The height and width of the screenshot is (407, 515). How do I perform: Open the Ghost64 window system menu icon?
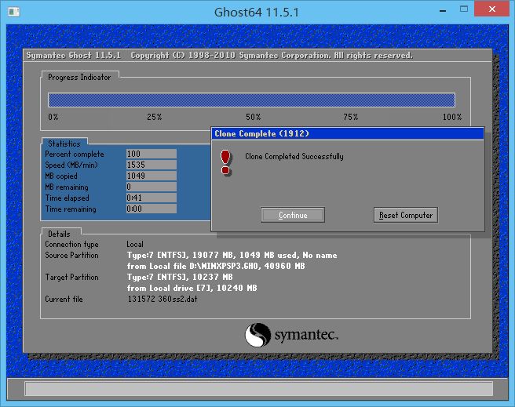[x=12, y=12]
